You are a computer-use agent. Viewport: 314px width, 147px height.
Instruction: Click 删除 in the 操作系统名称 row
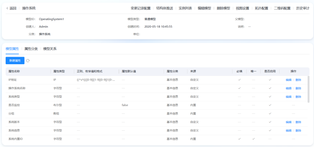coord(298,88)
